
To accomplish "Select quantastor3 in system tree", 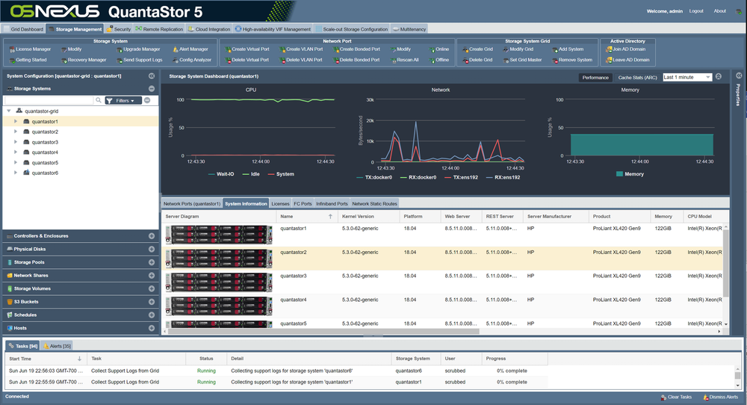I will tap(45, 142).
